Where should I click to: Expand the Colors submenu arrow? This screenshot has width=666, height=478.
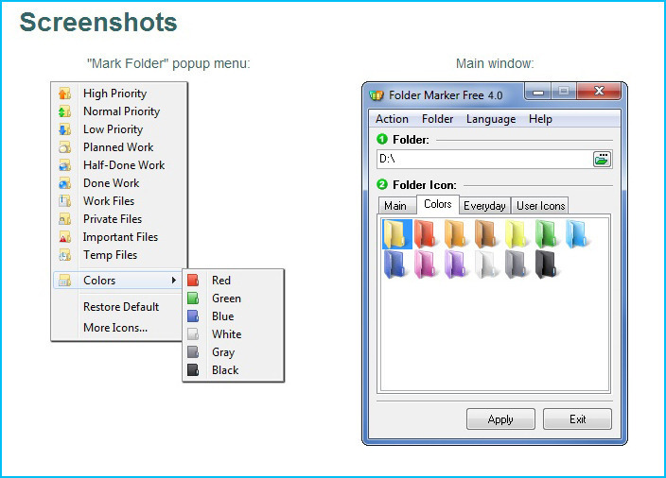tap(174, 280)
